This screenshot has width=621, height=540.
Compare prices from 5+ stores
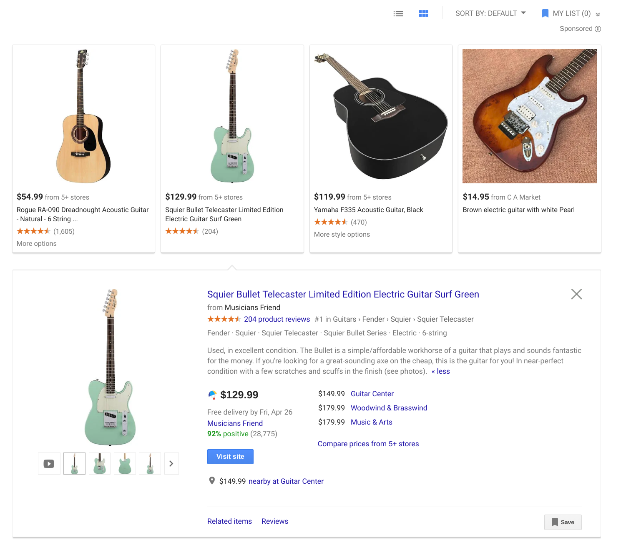(368, 443)
